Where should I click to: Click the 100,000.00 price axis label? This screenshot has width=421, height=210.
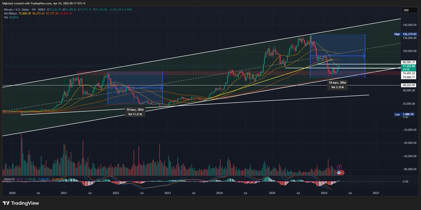tap(409, 51)
